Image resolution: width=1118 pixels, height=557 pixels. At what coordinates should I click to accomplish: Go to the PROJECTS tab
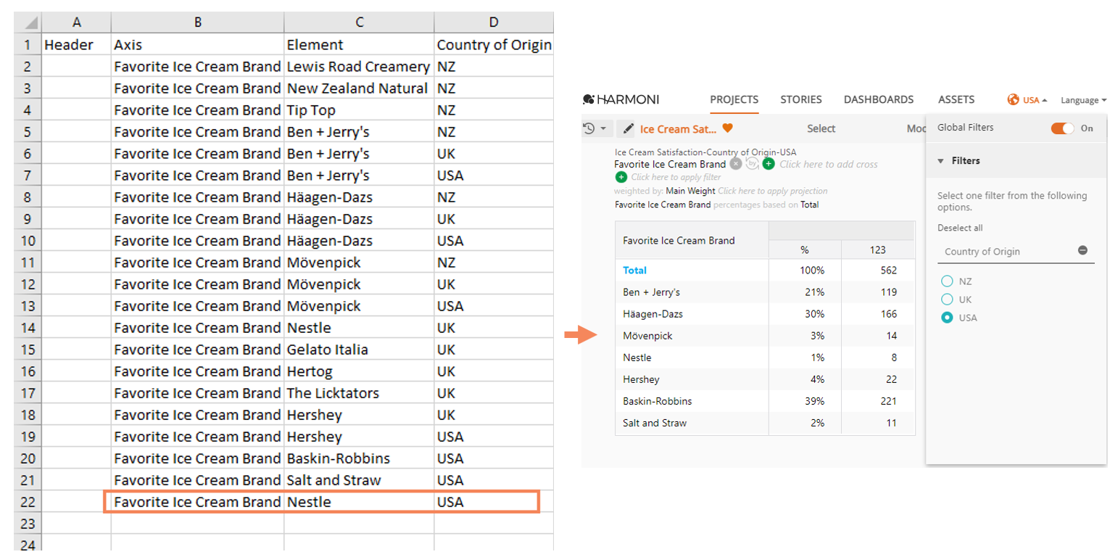pyautogui.click(x=734, y=100)
